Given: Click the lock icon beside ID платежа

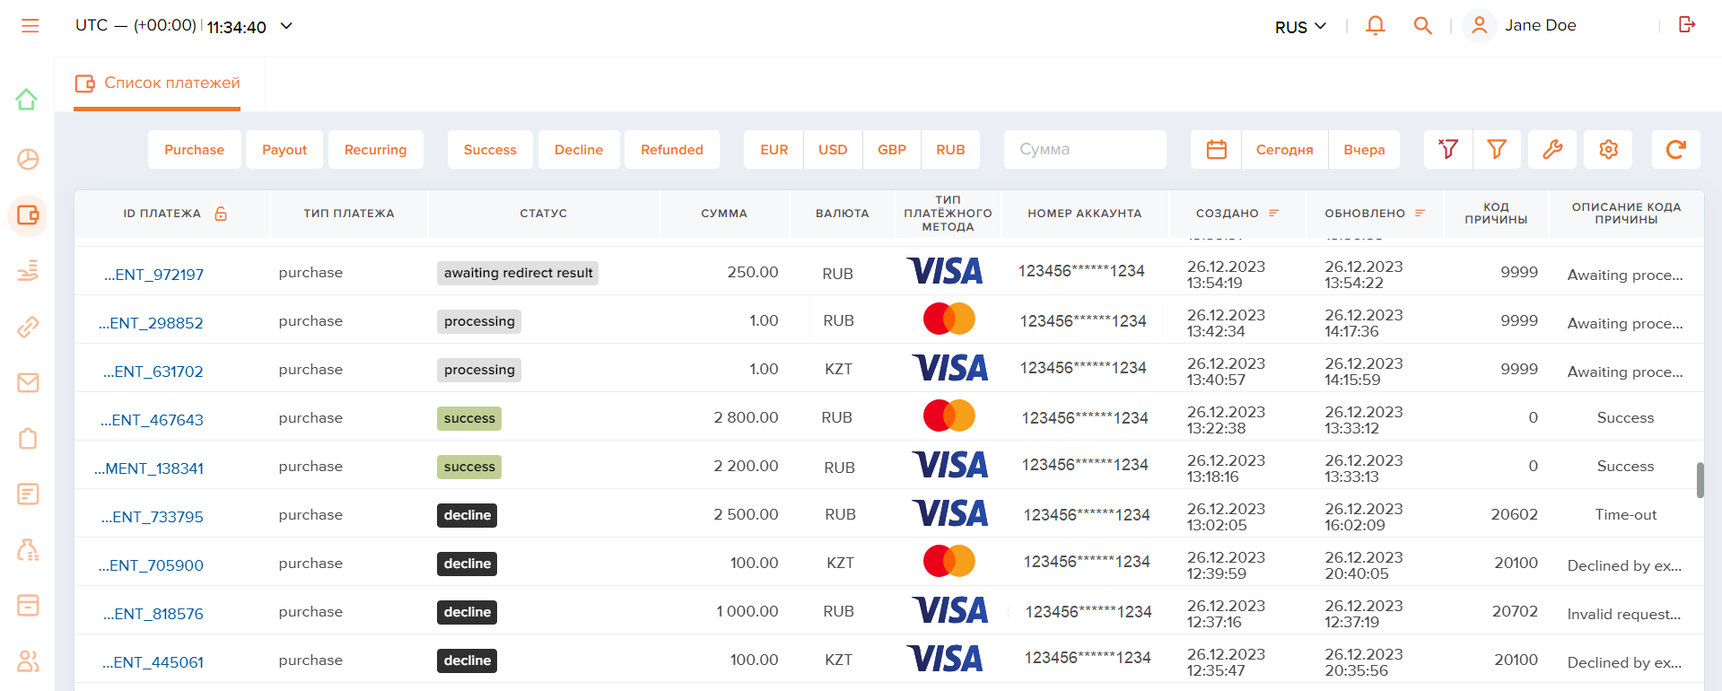Looking at the screenshot, I should pos(221,214).
